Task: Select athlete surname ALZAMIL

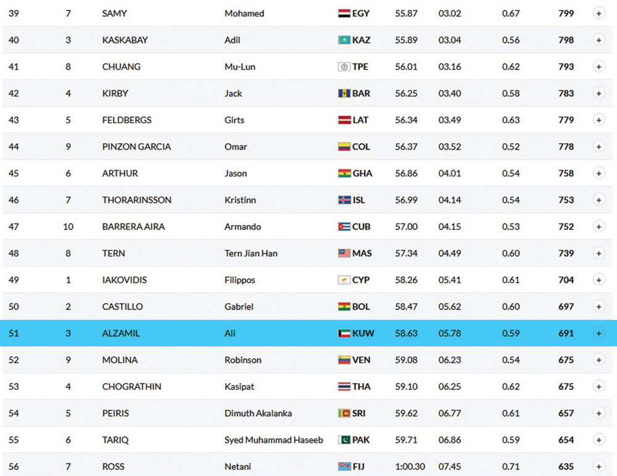Action: coord(121,333)
